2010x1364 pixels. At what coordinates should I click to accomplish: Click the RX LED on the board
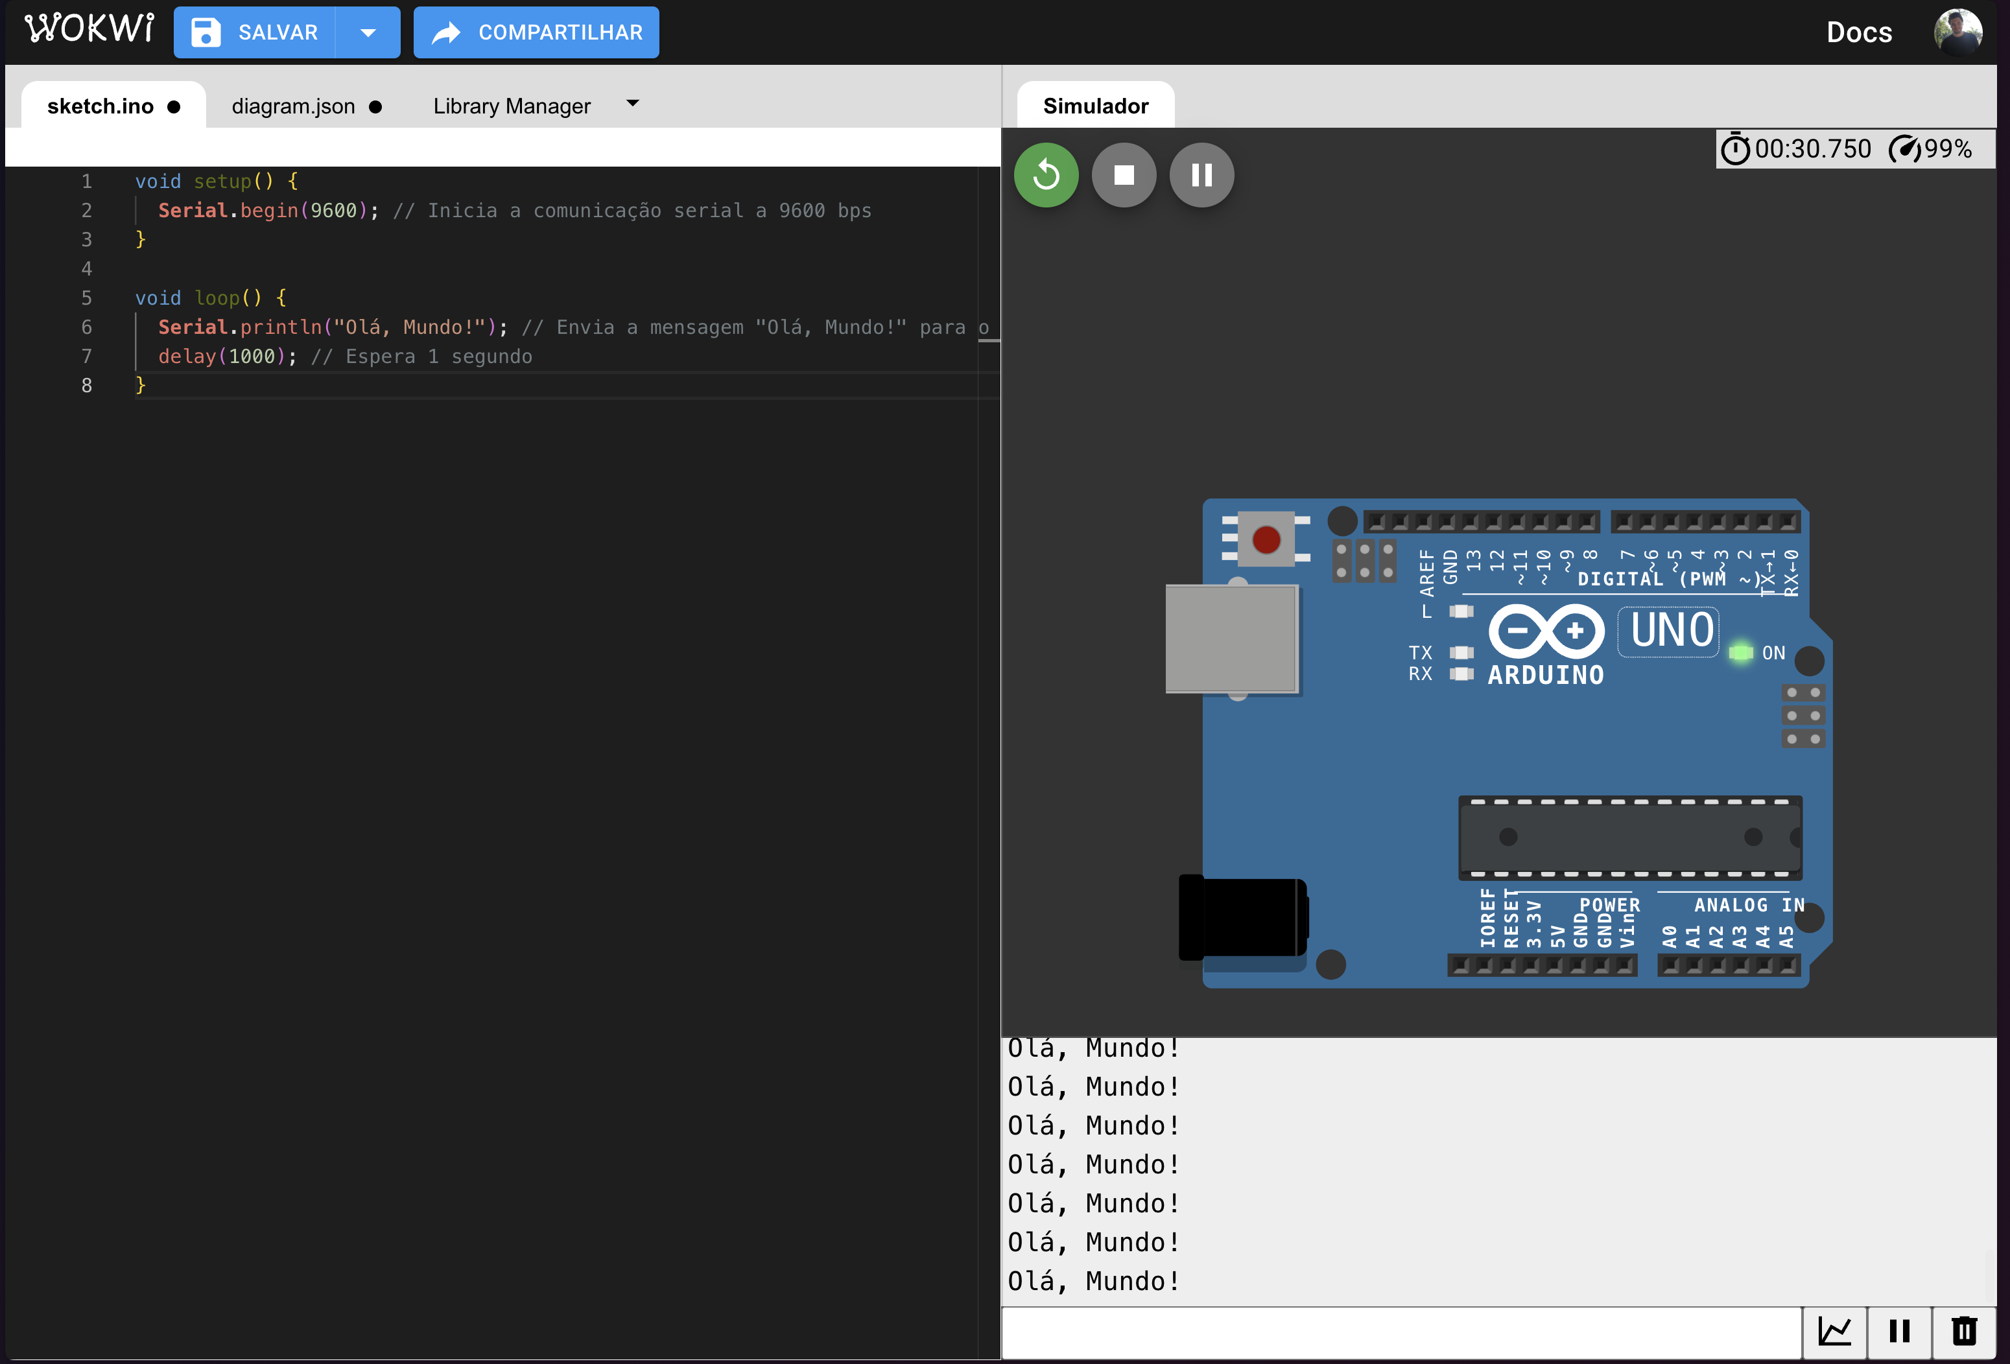click(x=1461, y=674)
